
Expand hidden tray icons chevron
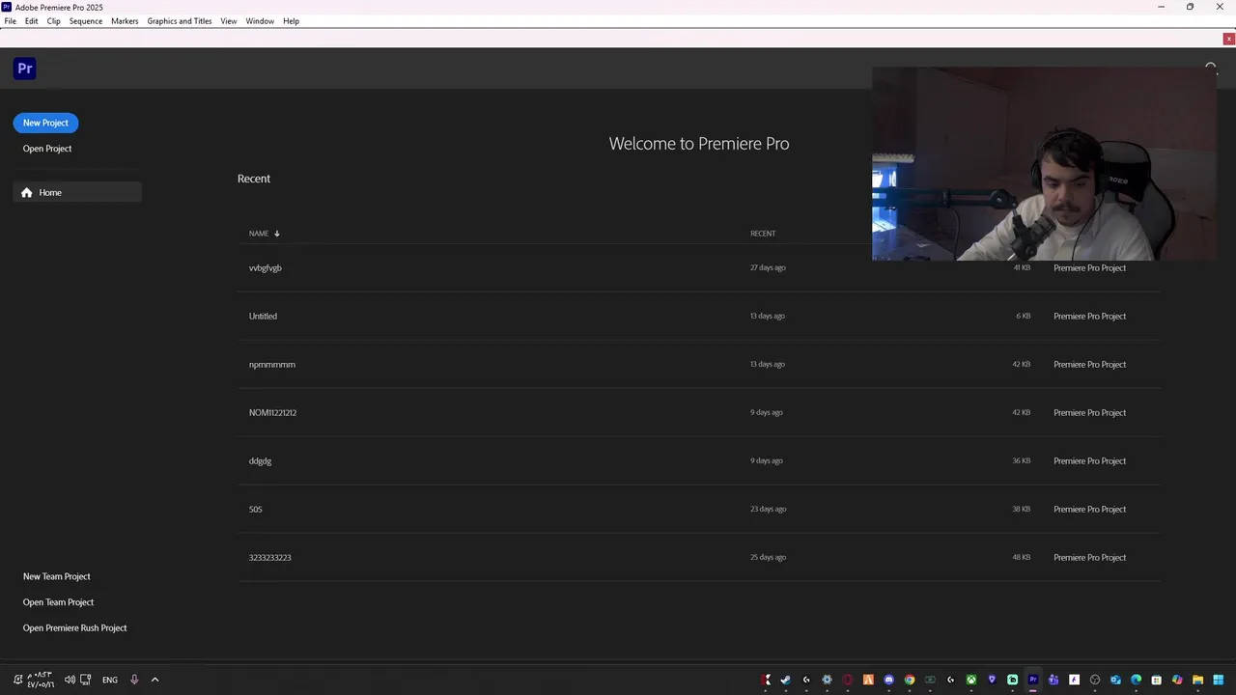point(154,680)
